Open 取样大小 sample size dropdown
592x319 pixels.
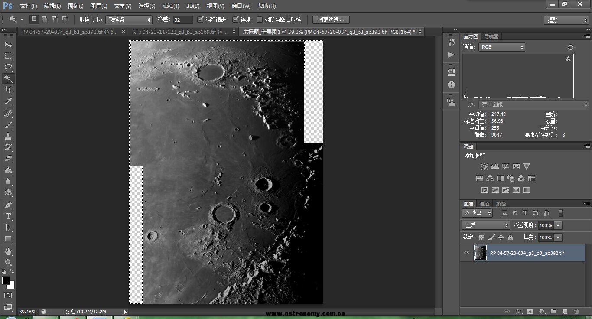coord(129,20)
